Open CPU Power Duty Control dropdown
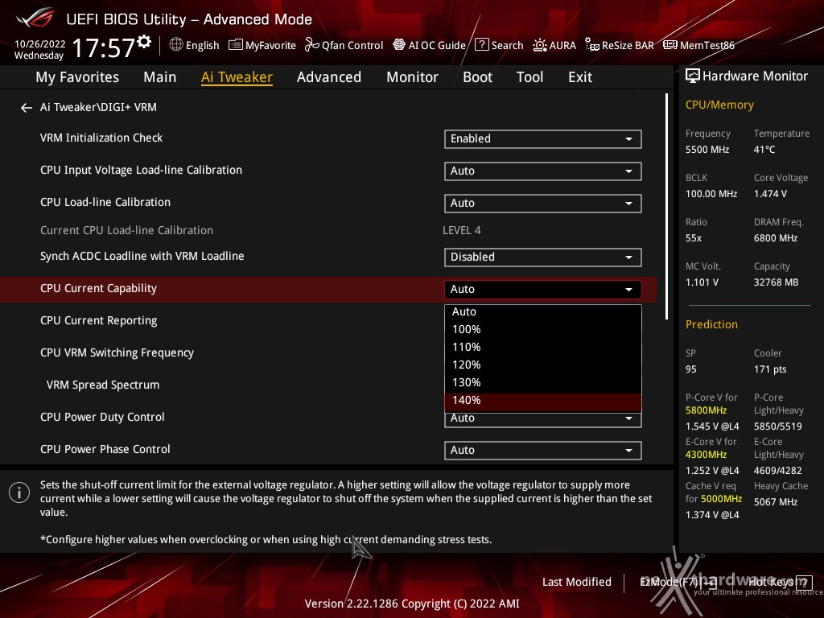 (543, 418)
